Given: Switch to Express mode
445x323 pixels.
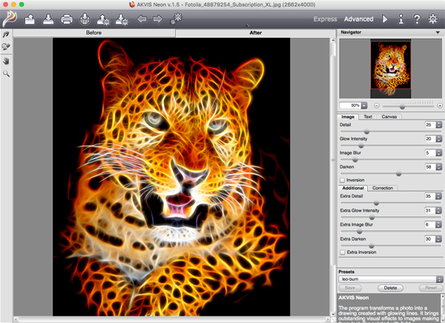Looking at the screenshot, I should [x=325, y=19].
